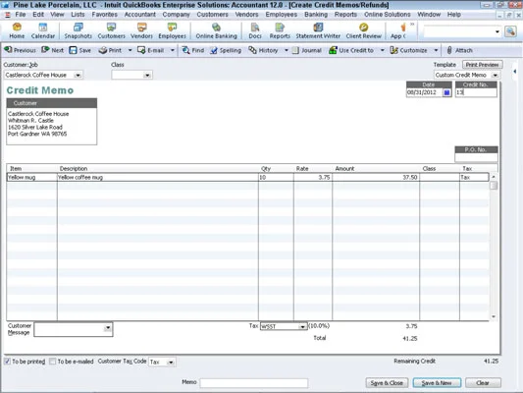Open the Journal toolbar button
Image resolution: width=523 pixels, height=393 pixels.
point(307,50)
